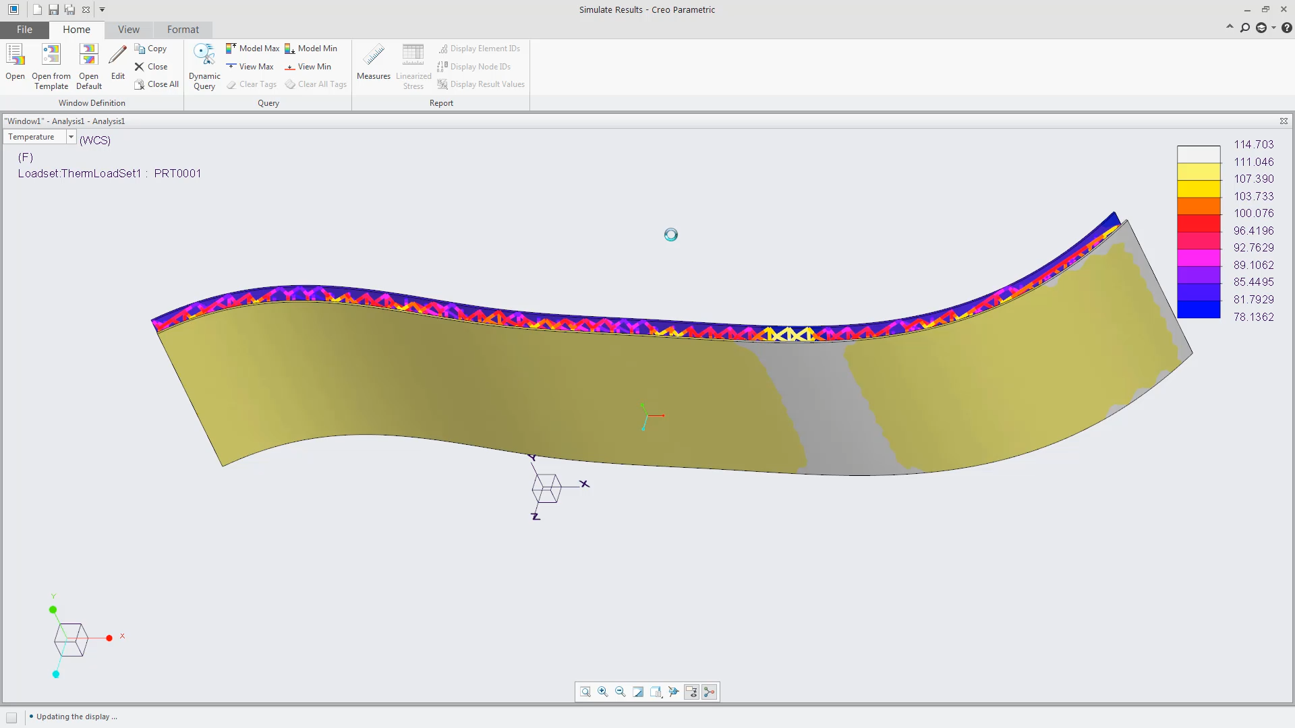Click the Zoom Out magnifier in viewport toolbar
Image resolution: width=1295 pixels, height=728 pixels.
(x=620, y=691)
